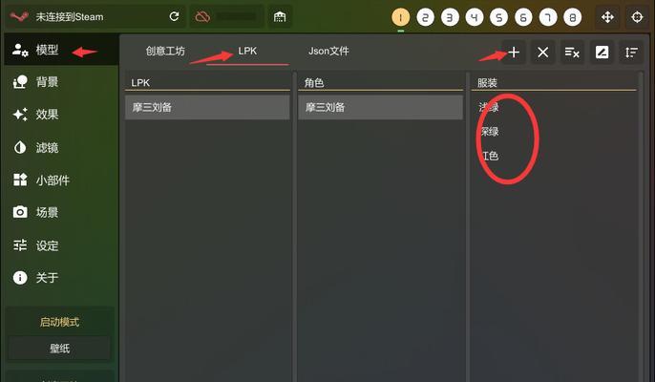
Task: Click the clear list icon
Action: coord(572,53)
